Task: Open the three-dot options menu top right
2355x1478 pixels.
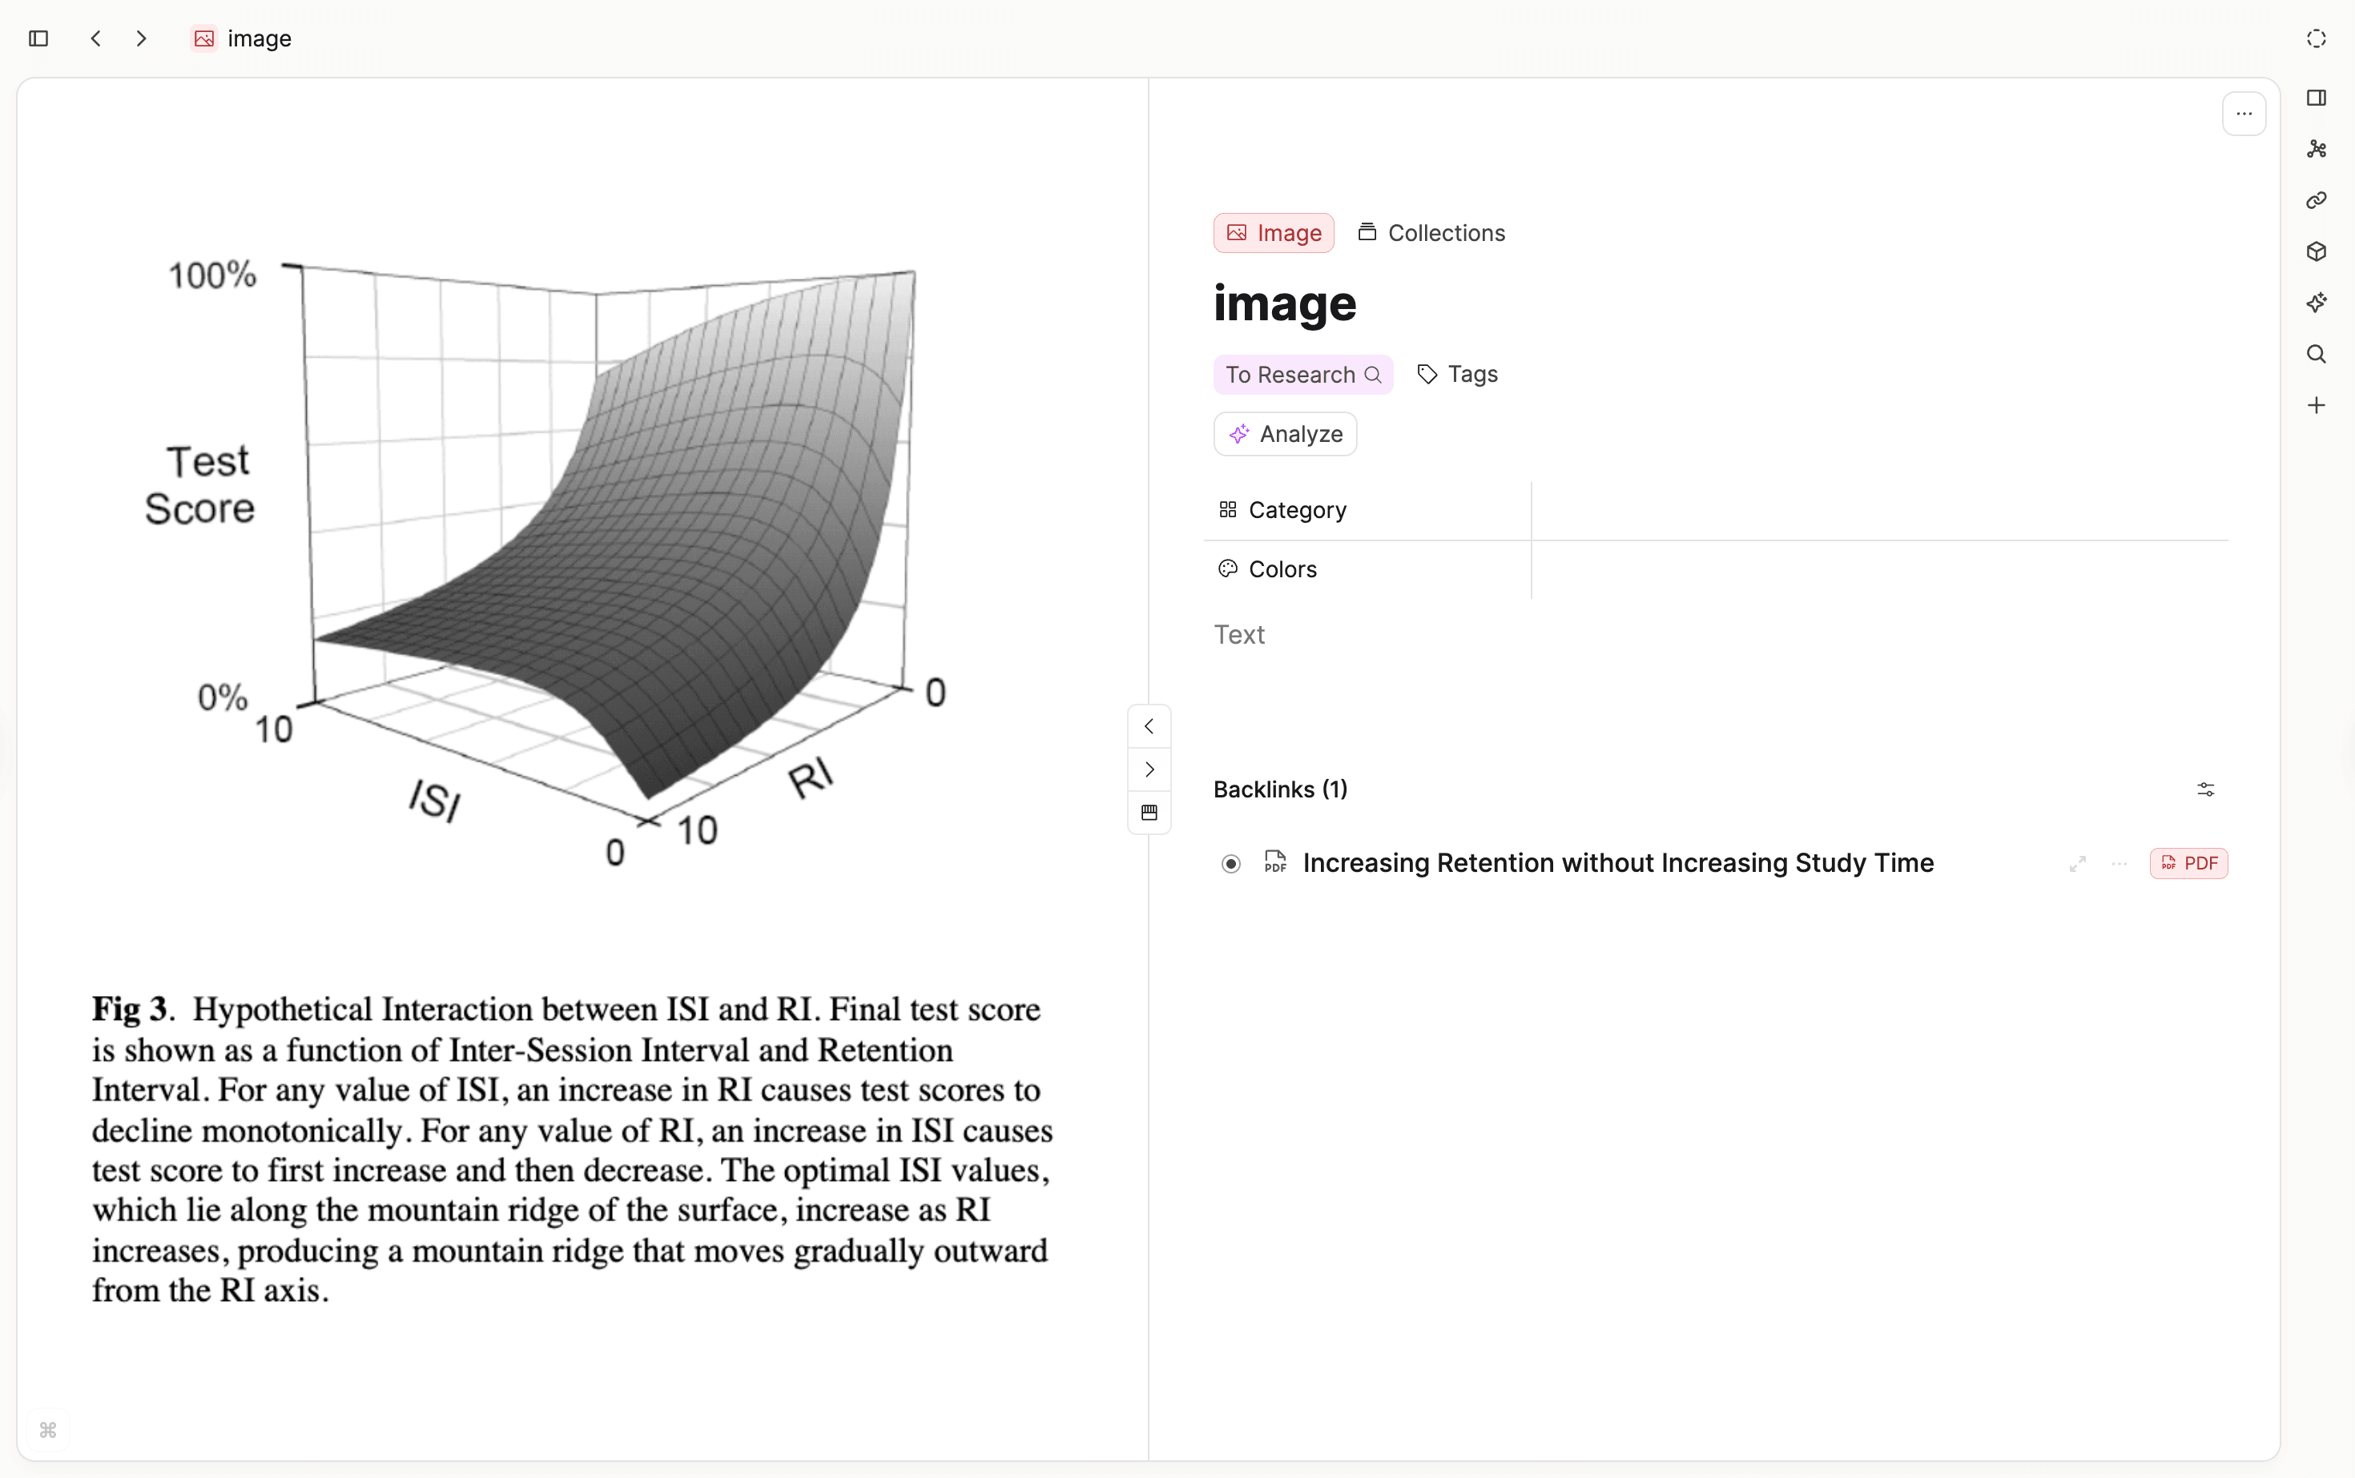Action: coord(2244,114)
